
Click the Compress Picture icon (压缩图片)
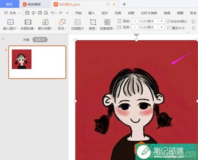(77, 22)
